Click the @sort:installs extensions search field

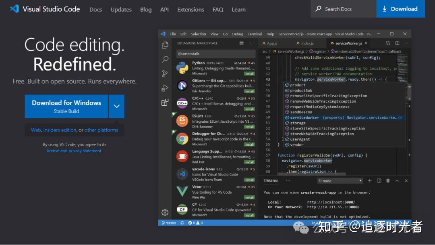(215, 53)
